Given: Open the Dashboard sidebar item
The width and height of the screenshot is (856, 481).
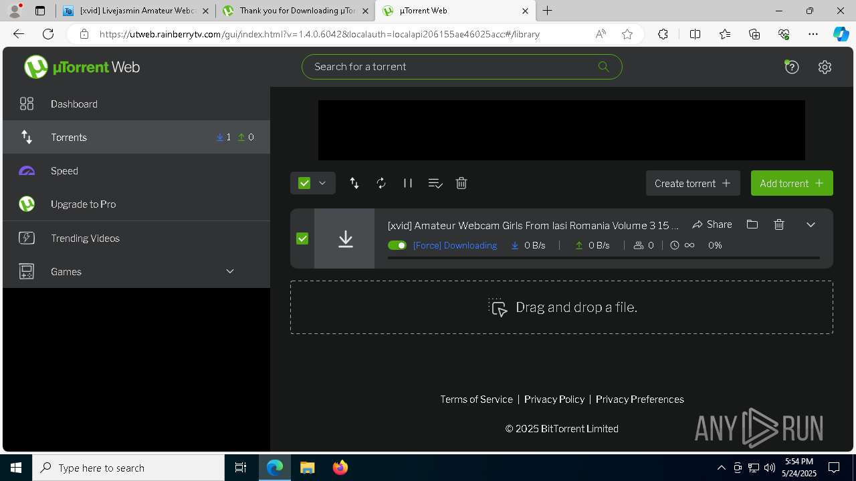Looking at the screenshot, I should [x=136, y=104].
